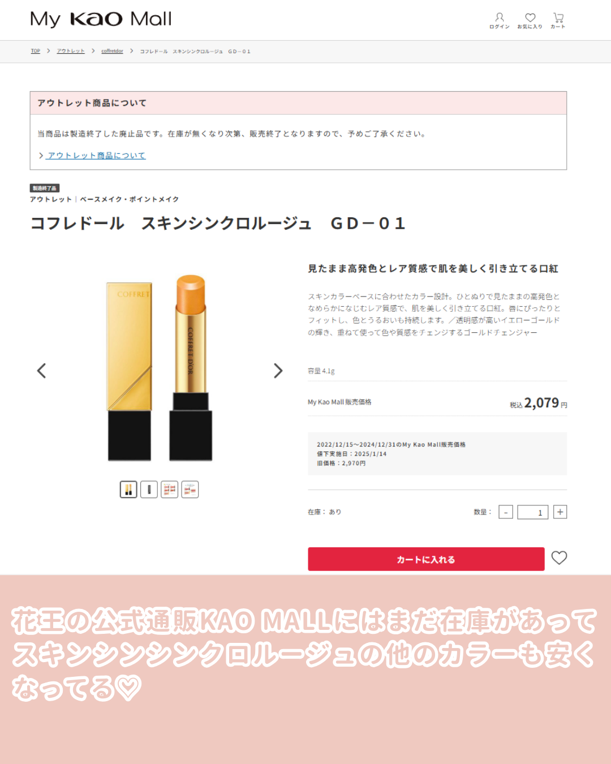
Task: Decrease quantity with minus button
Action: coord(506,512)
